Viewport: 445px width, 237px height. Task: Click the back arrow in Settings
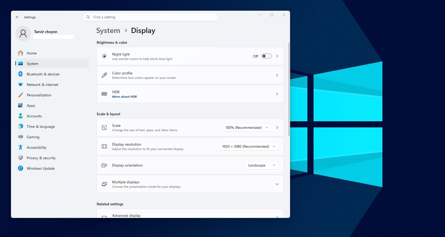[17, 17]
